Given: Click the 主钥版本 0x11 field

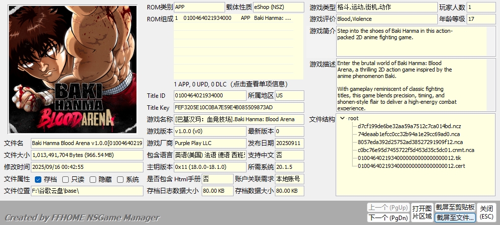Looking at the screenshot, I should pyautogui.click(x=210, y=167).
